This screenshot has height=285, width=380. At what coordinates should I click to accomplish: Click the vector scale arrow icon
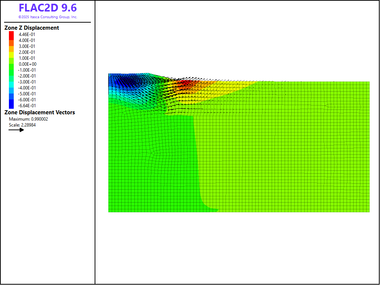(16, 130)
